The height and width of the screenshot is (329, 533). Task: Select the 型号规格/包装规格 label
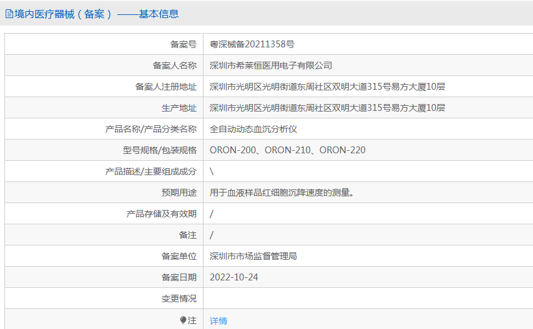(x=159, y=150)
